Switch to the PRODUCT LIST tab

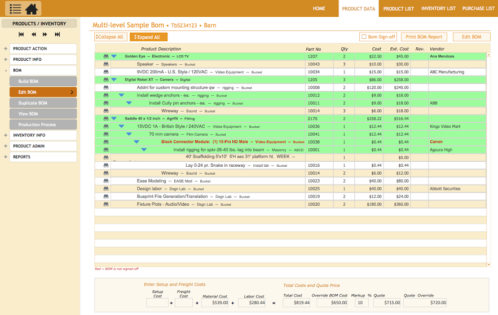click(398, 8)
